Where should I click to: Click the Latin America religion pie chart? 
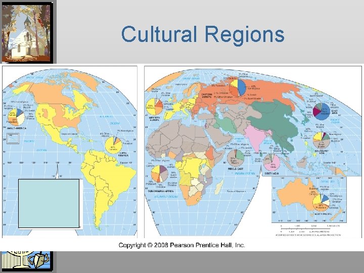114,145
